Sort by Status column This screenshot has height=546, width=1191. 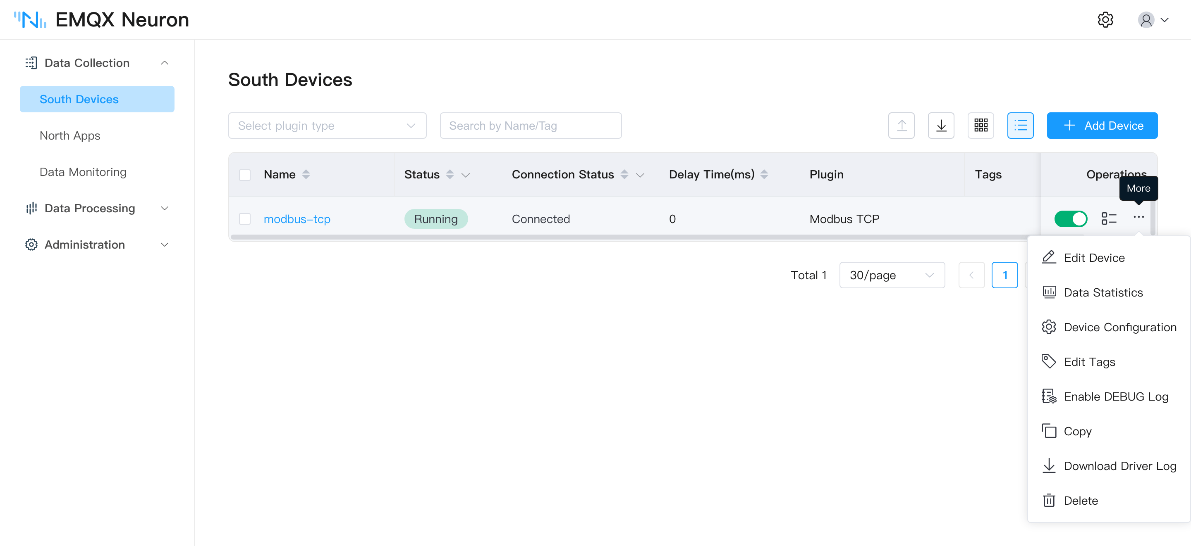click(450, 174)
